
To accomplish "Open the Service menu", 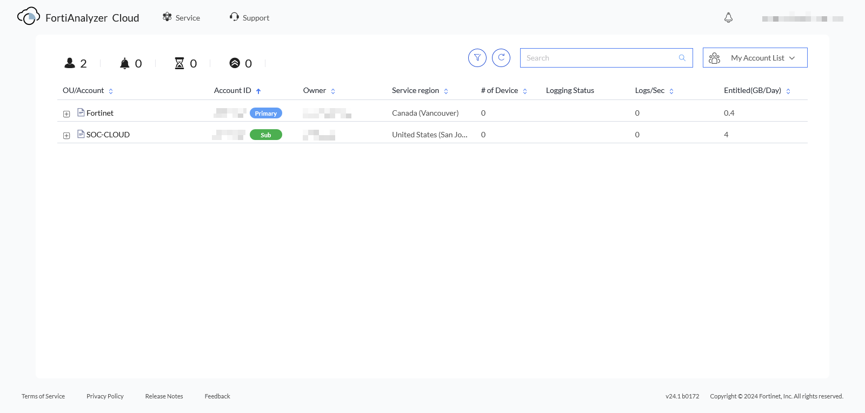I will click(182, 18).
